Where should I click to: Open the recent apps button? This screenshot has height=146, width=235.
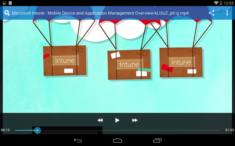tap(157, 140)
